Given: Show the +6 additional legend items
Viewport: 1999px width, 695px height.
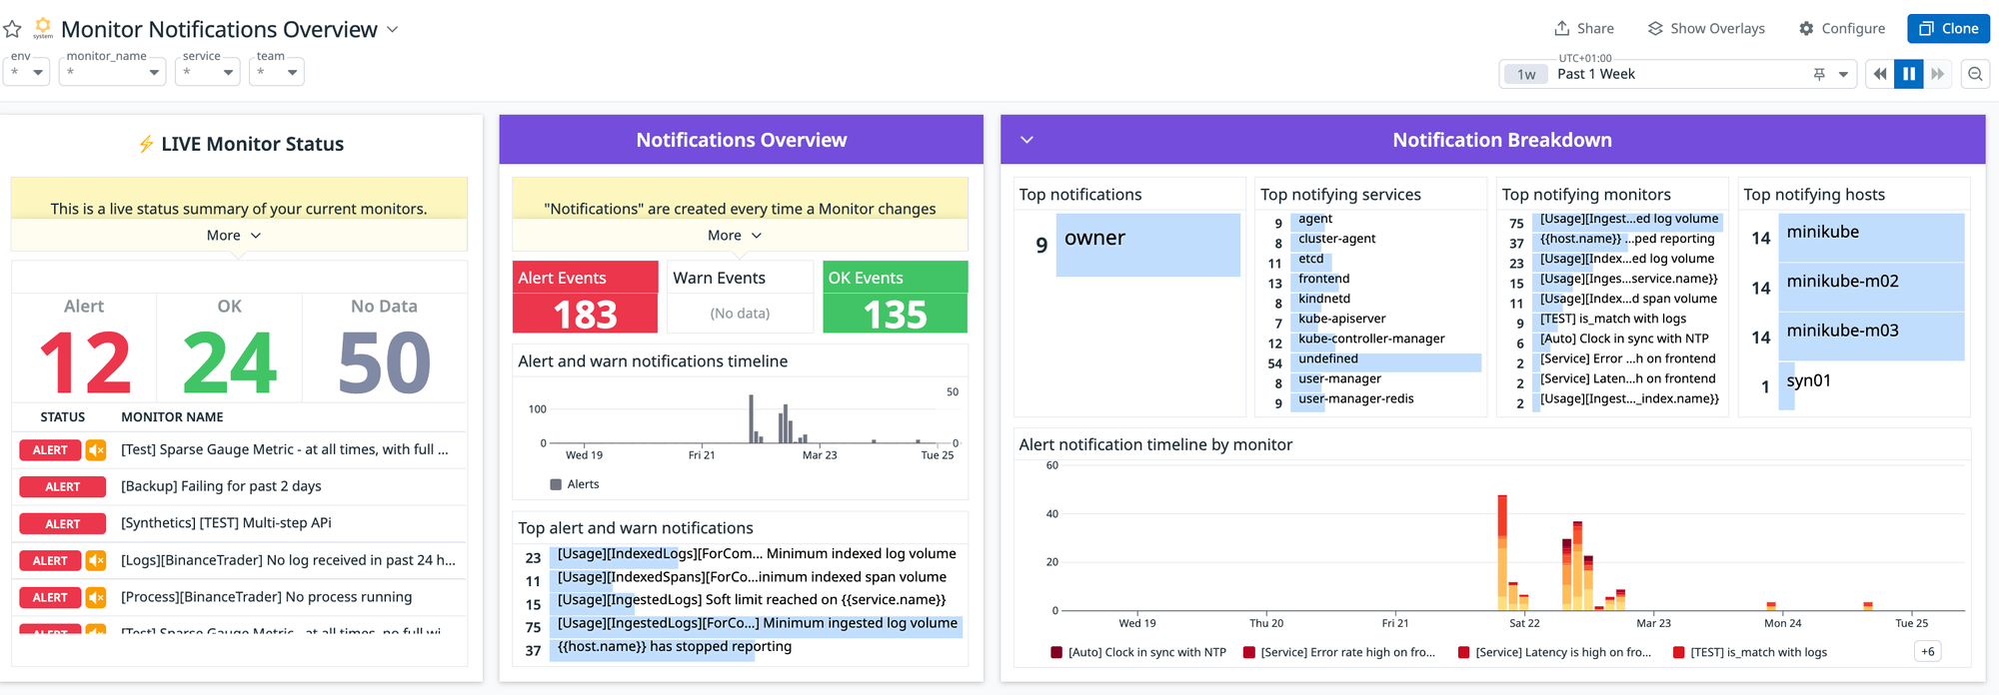Looking at the screenshot, I should click(x=1927, y=652).
